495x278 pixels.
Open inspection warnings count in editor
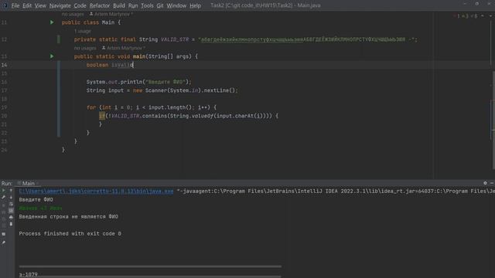466,15
